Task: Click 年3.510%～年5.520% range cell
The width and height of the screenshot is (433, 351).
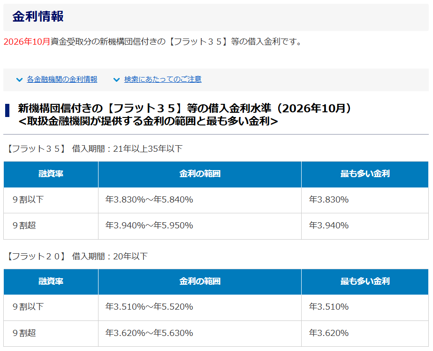Action: [200, 307]
